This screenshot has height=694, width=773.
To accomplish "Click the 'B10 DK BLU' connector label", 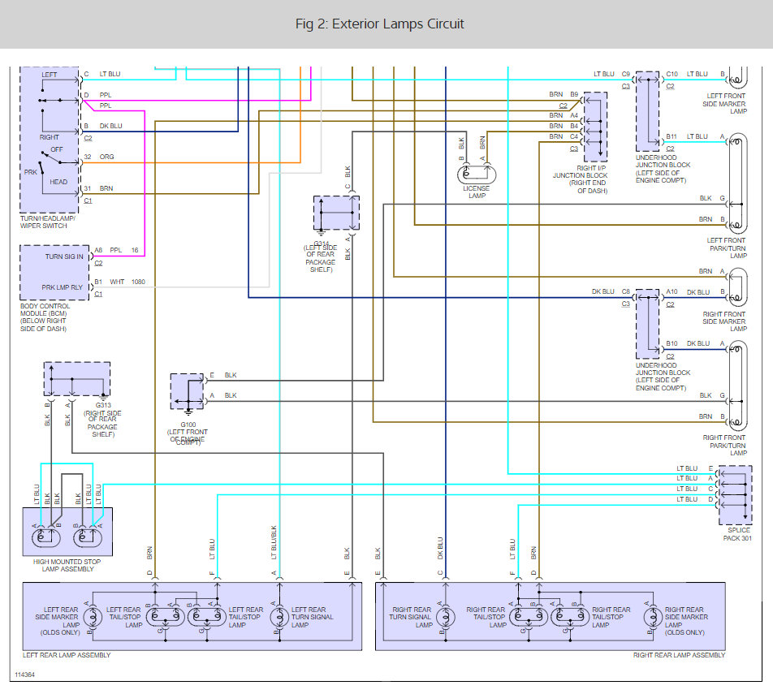I will [x=688, y=343].
